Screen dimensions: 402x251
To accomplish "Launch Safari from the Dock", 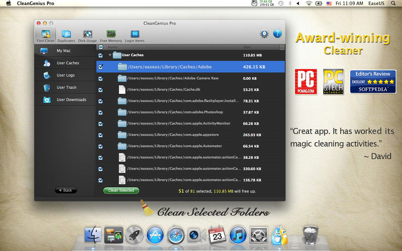I will [175, 234].
